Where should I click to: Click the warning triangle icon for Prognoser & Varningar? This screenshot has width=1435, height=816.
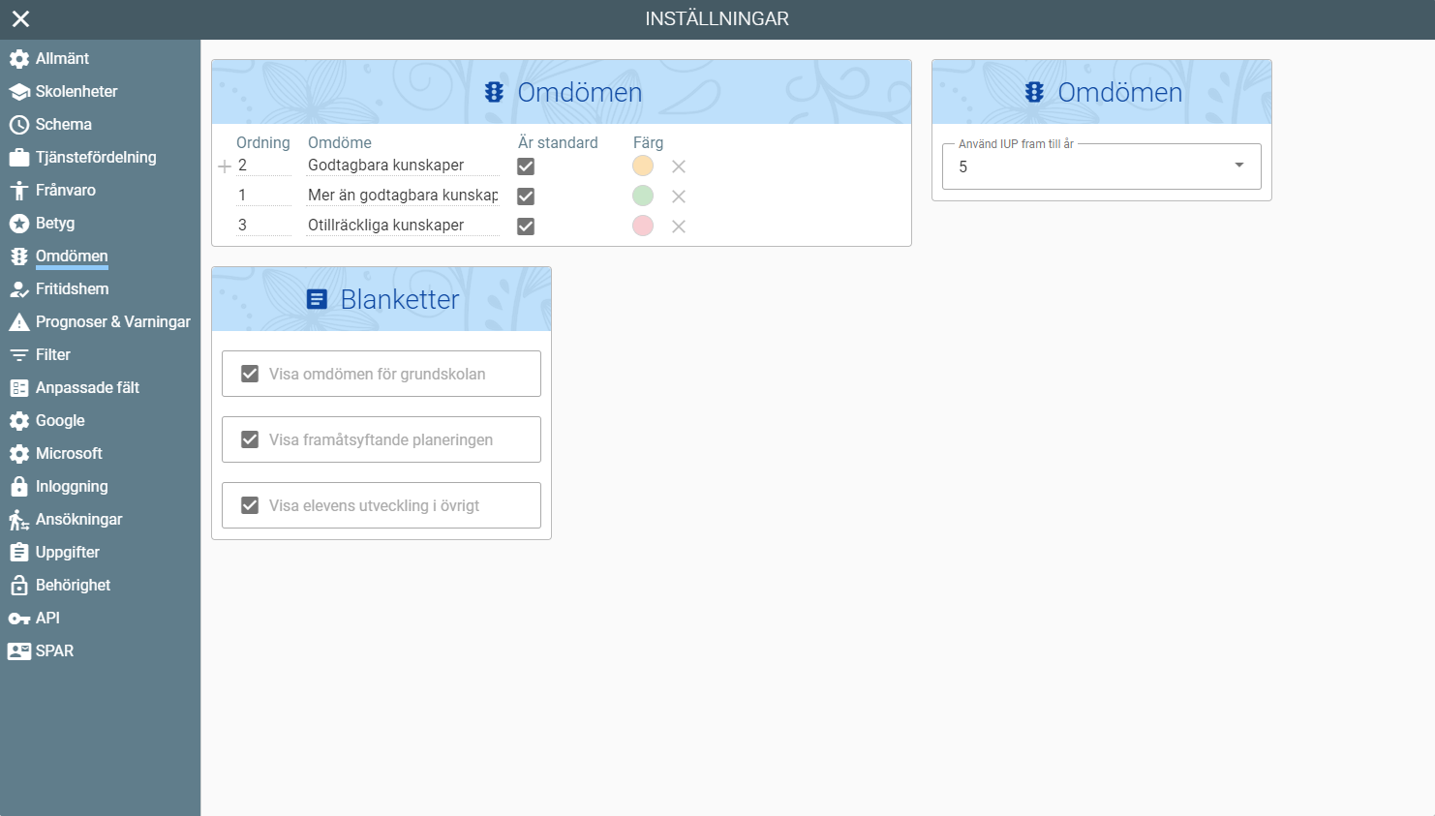tap(18, 322)
